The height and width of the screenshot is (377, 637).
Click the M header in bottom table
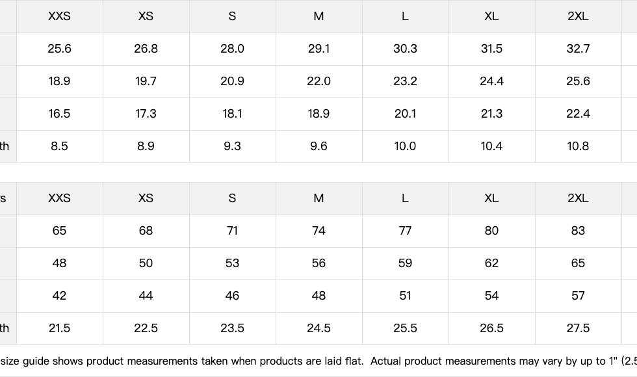[x=318, y=198]
